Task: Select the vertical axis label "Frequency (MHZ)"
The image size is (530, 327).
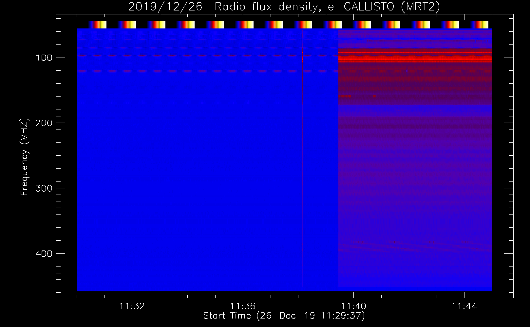Action: [x=25, y=157]
